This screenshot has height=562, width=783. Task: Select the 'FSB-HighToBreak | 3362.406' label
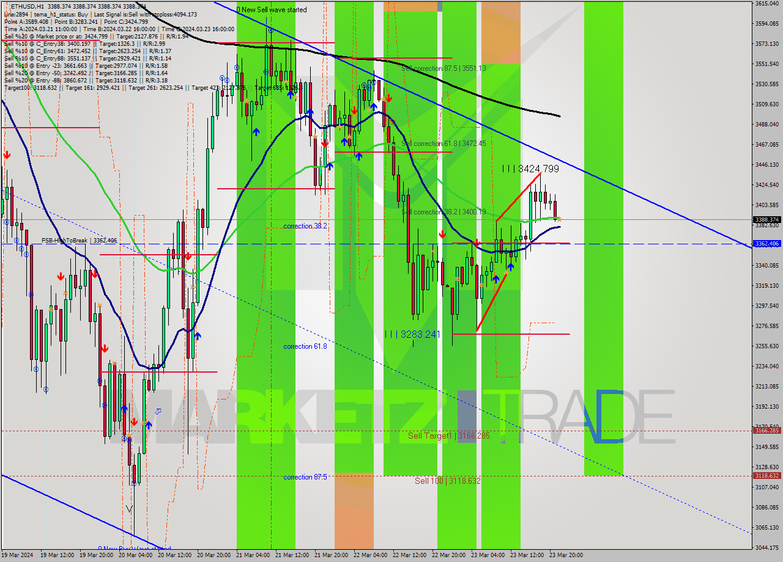(x=79, y=241)
